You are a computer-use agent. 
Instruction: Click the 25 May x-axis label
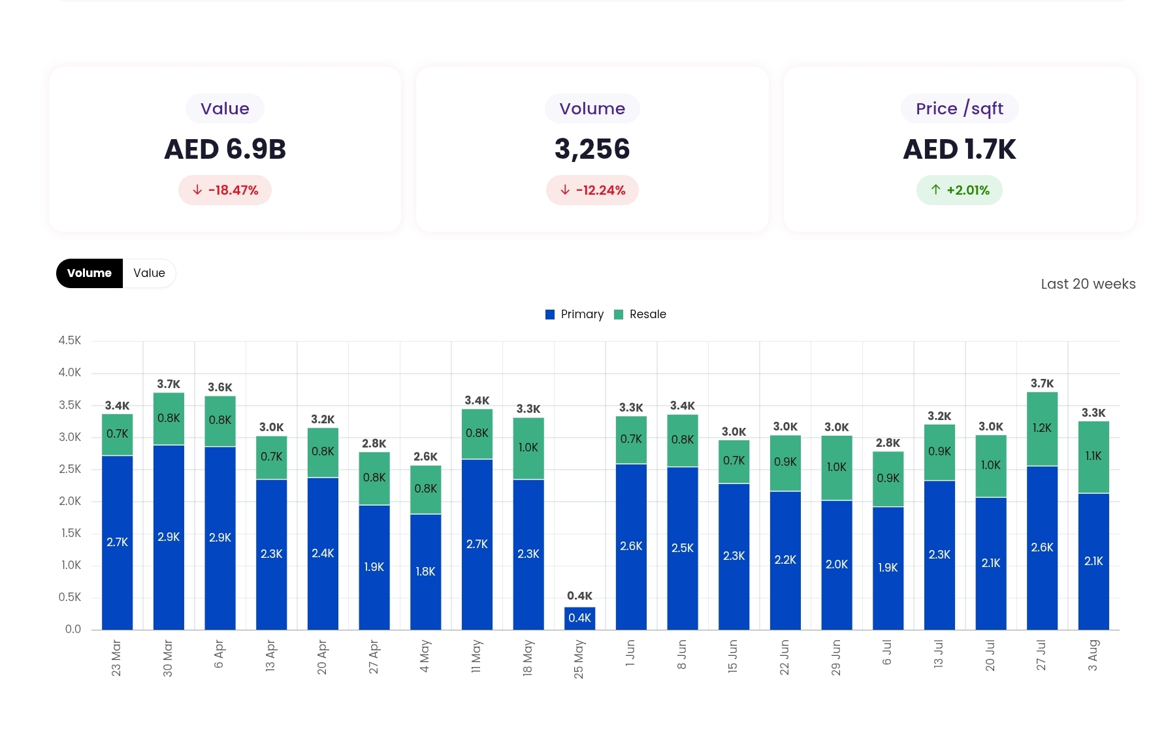(579, 659)
